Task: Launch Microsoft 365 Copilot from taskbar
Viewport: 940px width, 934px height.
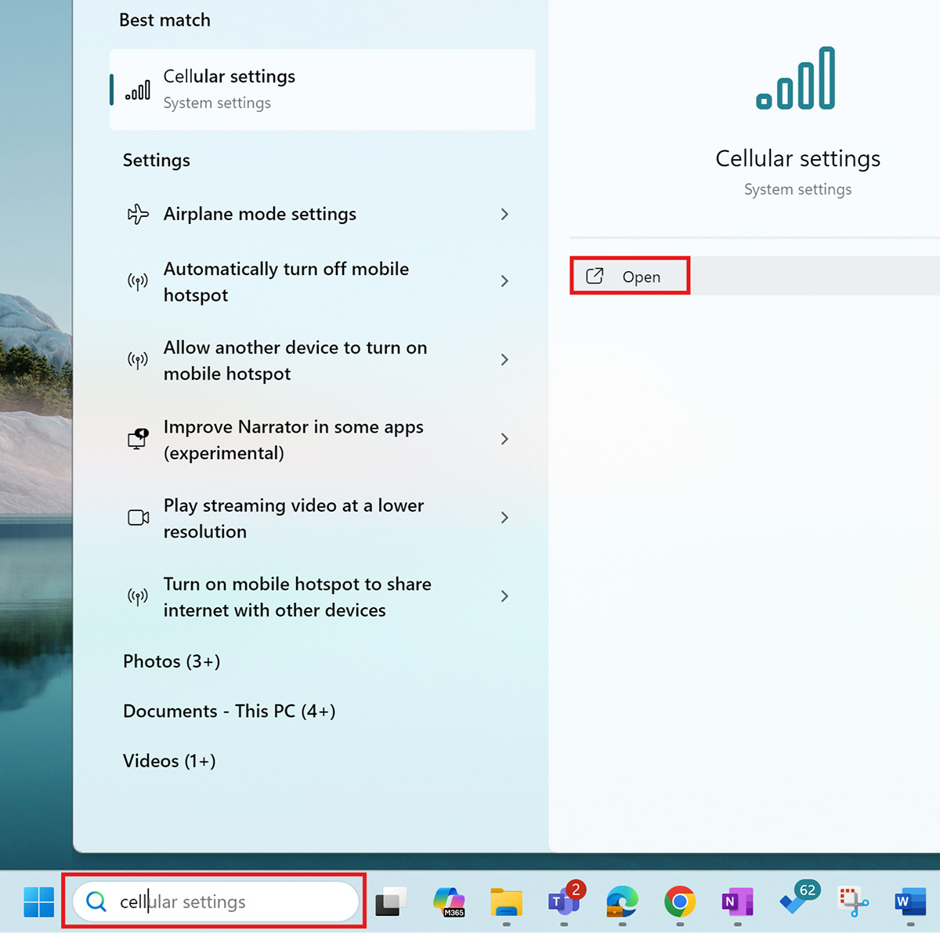Action: [449, 902]
